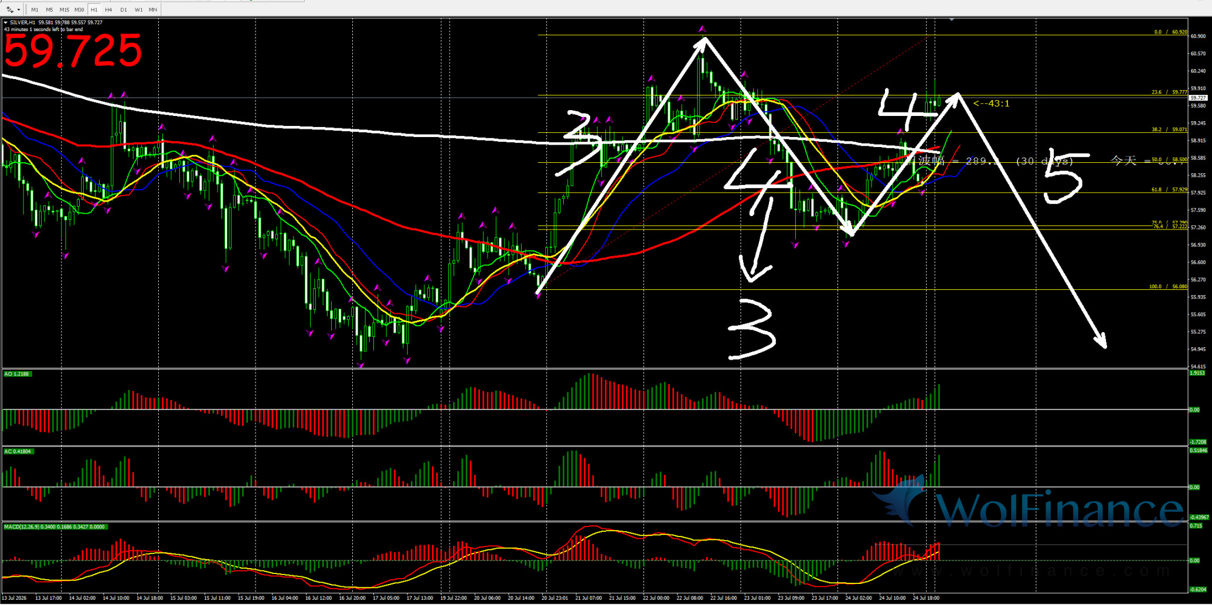
Task: Click the chart shift triangle marker
Action: [952, 20]
